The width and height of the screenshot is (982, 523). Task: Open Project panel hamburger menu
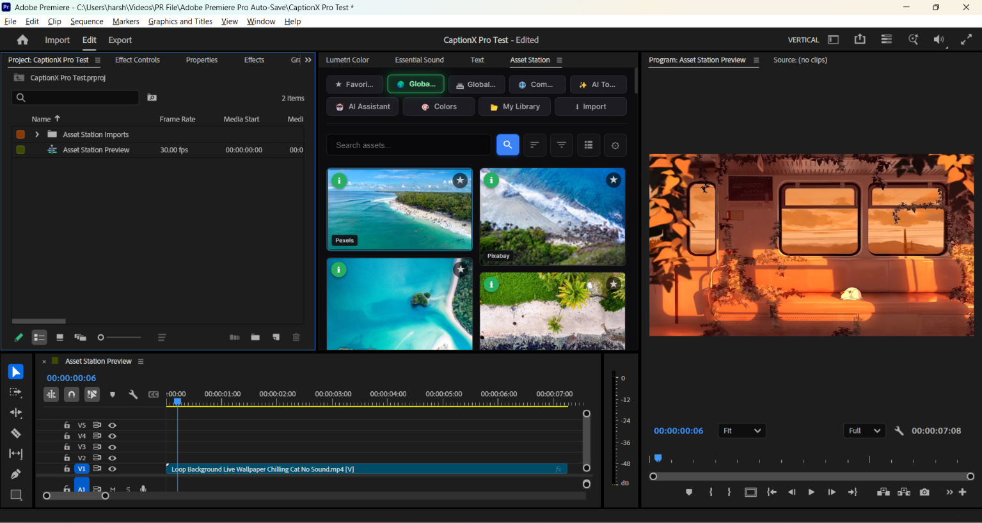tap(98, 60)
